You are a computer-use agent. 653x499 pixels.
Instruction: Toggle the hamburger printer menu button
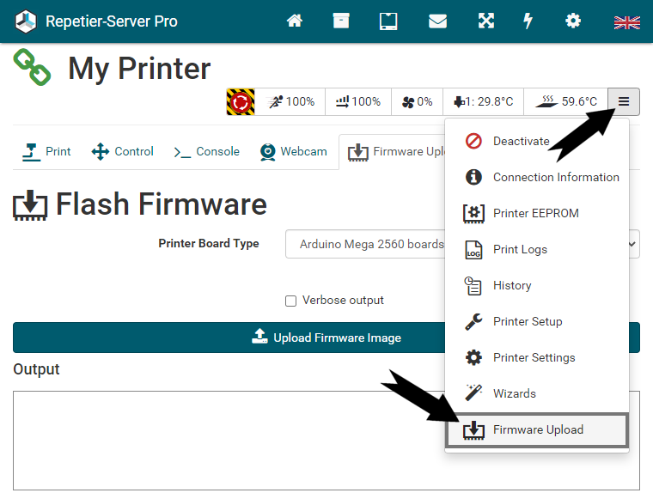[x=624, y=102]
